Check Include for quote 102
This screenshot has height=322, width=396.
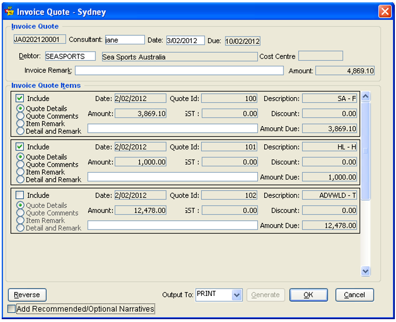20,195
